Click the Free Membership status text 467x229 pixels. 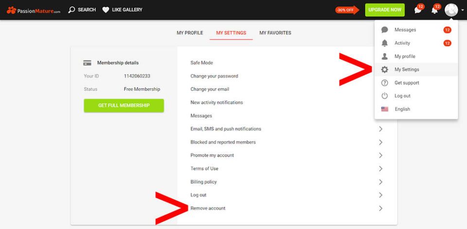click(x=142, y=89)
